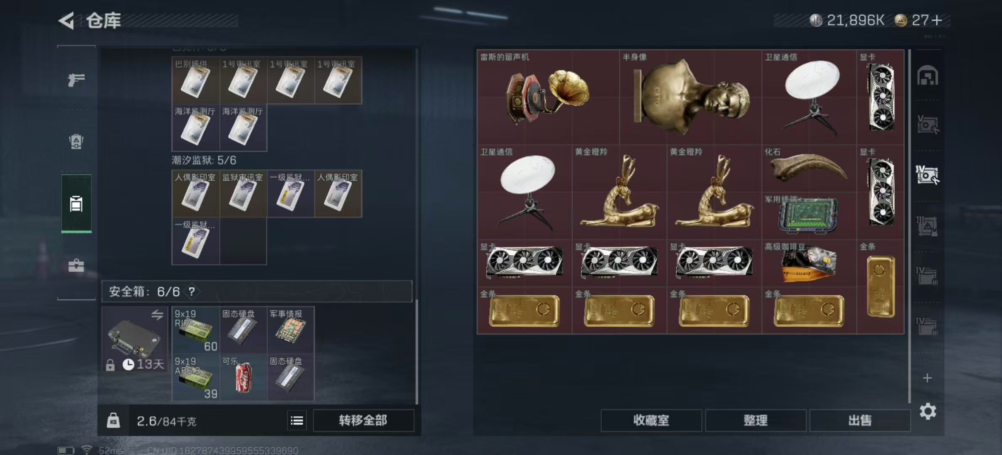
Task: Select the 雷斯的留声机 gramophone item
Action: pos(548,97)
